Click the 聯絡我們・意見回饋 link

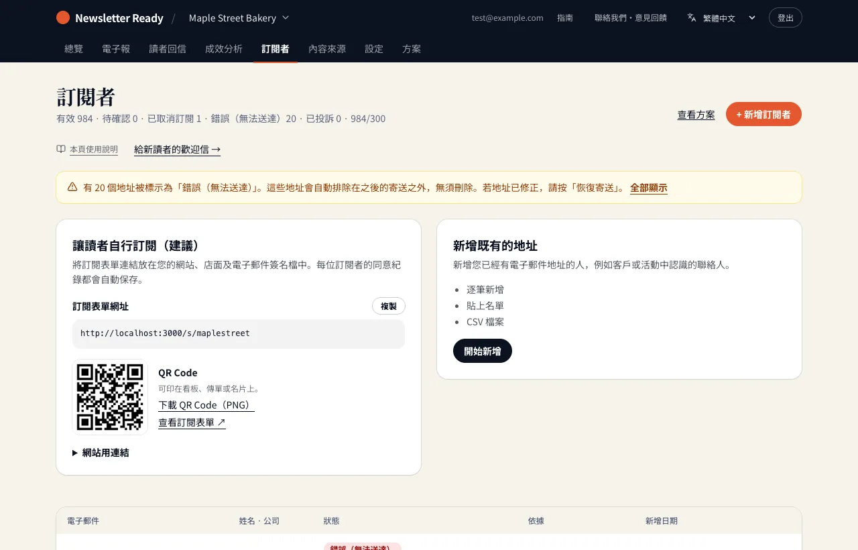pyautogui.click(x=631, y=17)
